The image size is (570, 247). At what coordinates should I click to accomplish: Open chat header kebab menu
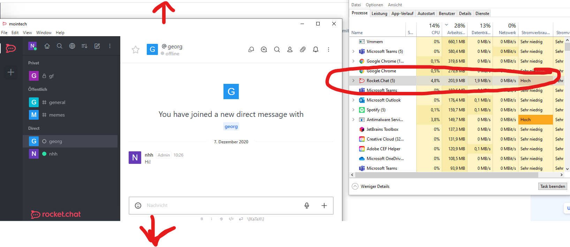click(x=328, y=49)
